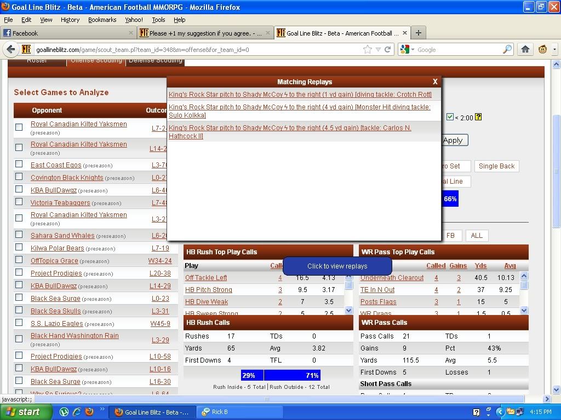
Task: Click the Firefox home button
Action: click(525, 49)
